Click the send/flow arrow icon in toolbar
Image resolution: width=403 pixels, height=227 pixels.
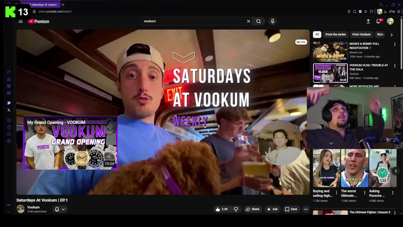[366, 12]
